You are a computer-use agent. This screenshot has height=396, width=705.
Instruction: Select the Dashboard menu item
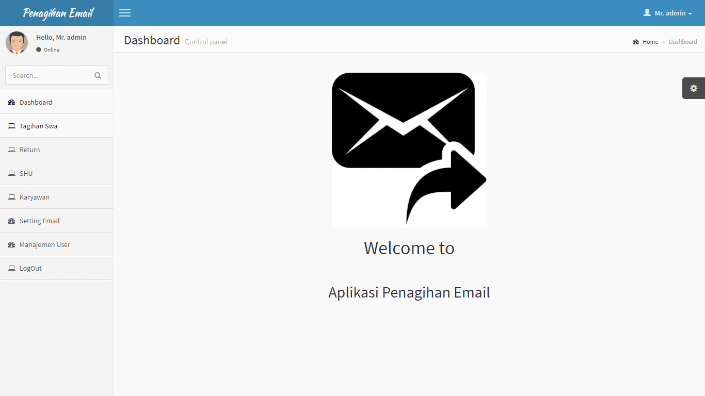pos(36,102)
